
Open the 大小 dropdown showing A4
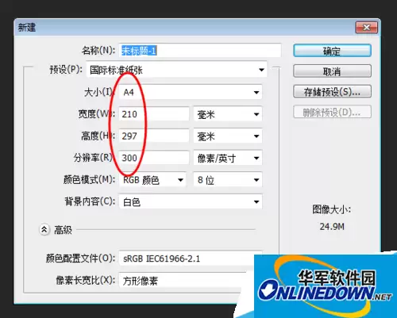[x=191, y=92]
